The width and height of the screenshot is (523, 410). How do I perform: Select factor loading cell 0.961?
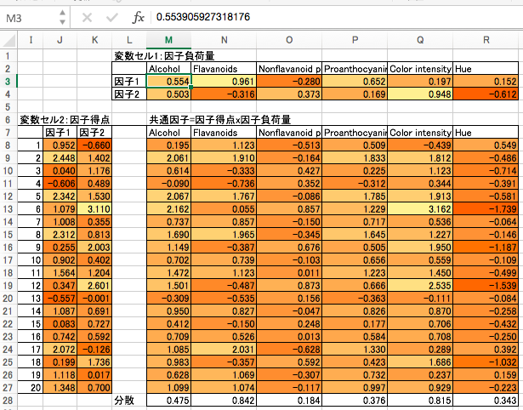click(x=224, y=82)
